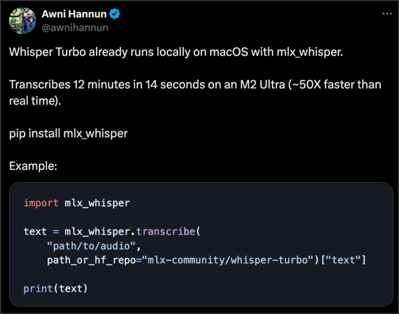Click the "Example:" label
Screen dimensions: 399x314
click(x=33, y=166)
